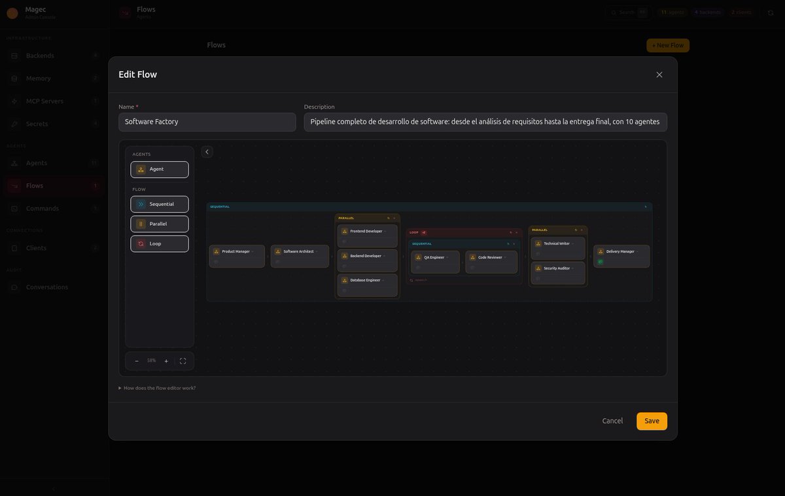Toggle the response switch on Technical Writer node

pos(538,254)
